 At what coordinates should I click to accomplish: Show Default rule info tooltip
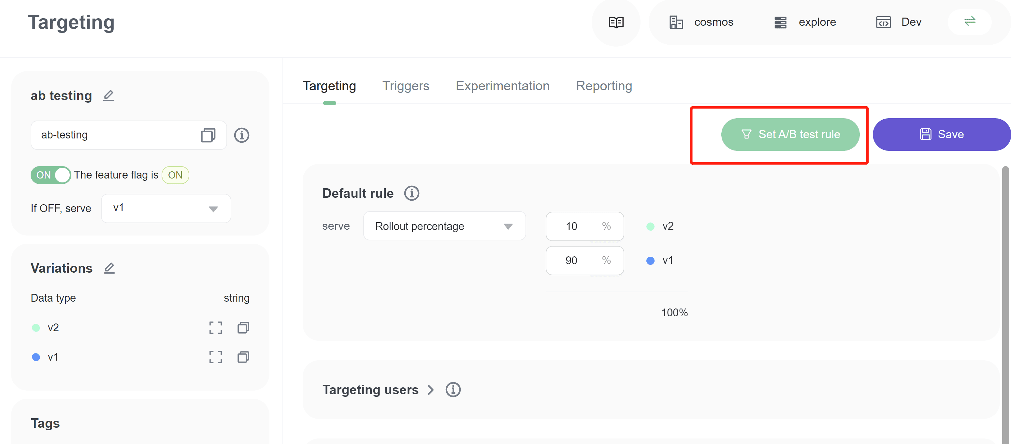coord(411,193)
